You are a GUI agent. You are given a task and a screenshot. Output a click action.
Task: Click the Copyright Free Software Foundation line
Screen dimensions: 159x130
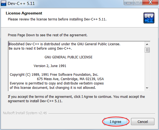click(54, 75)
